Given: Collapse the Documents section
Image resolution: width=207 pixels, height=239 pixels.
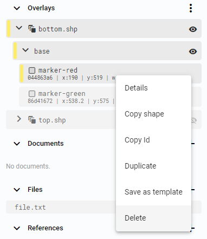Looking at the screenshot, I should click(17, 144).
